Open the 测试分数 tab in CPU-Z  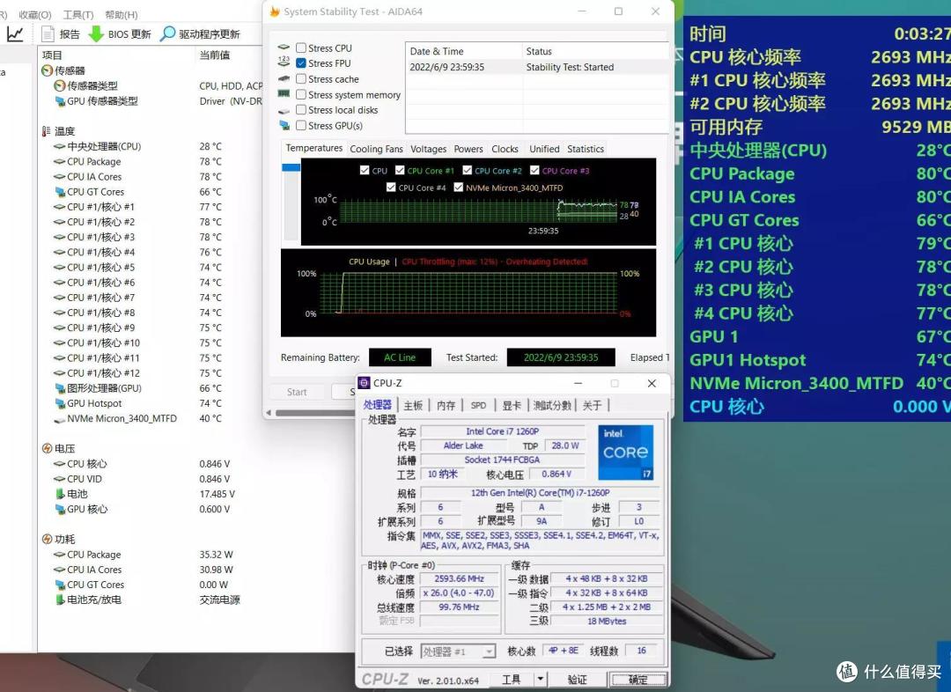pos(552,405)
